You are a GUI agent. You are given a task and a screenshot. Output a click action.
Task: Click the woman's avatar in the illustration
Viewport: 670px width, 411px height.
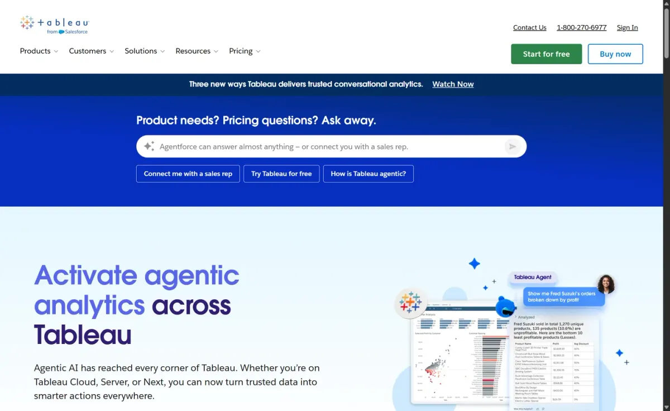tap(606, 284)
